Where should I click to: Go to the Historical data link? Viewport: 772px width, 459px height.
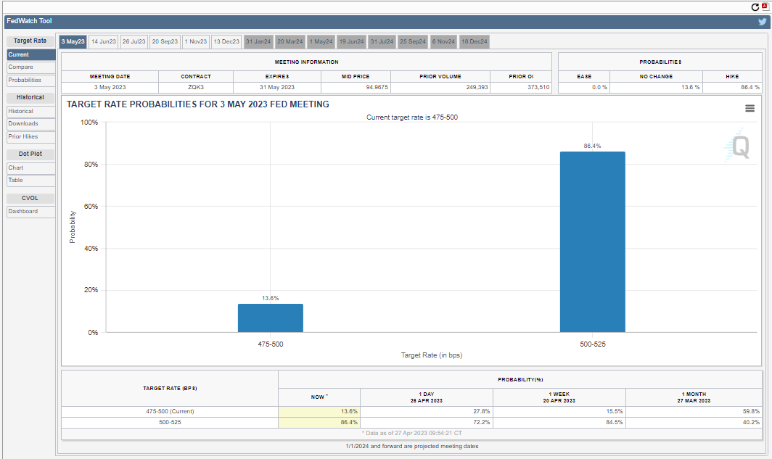click(x=21, y=112)
